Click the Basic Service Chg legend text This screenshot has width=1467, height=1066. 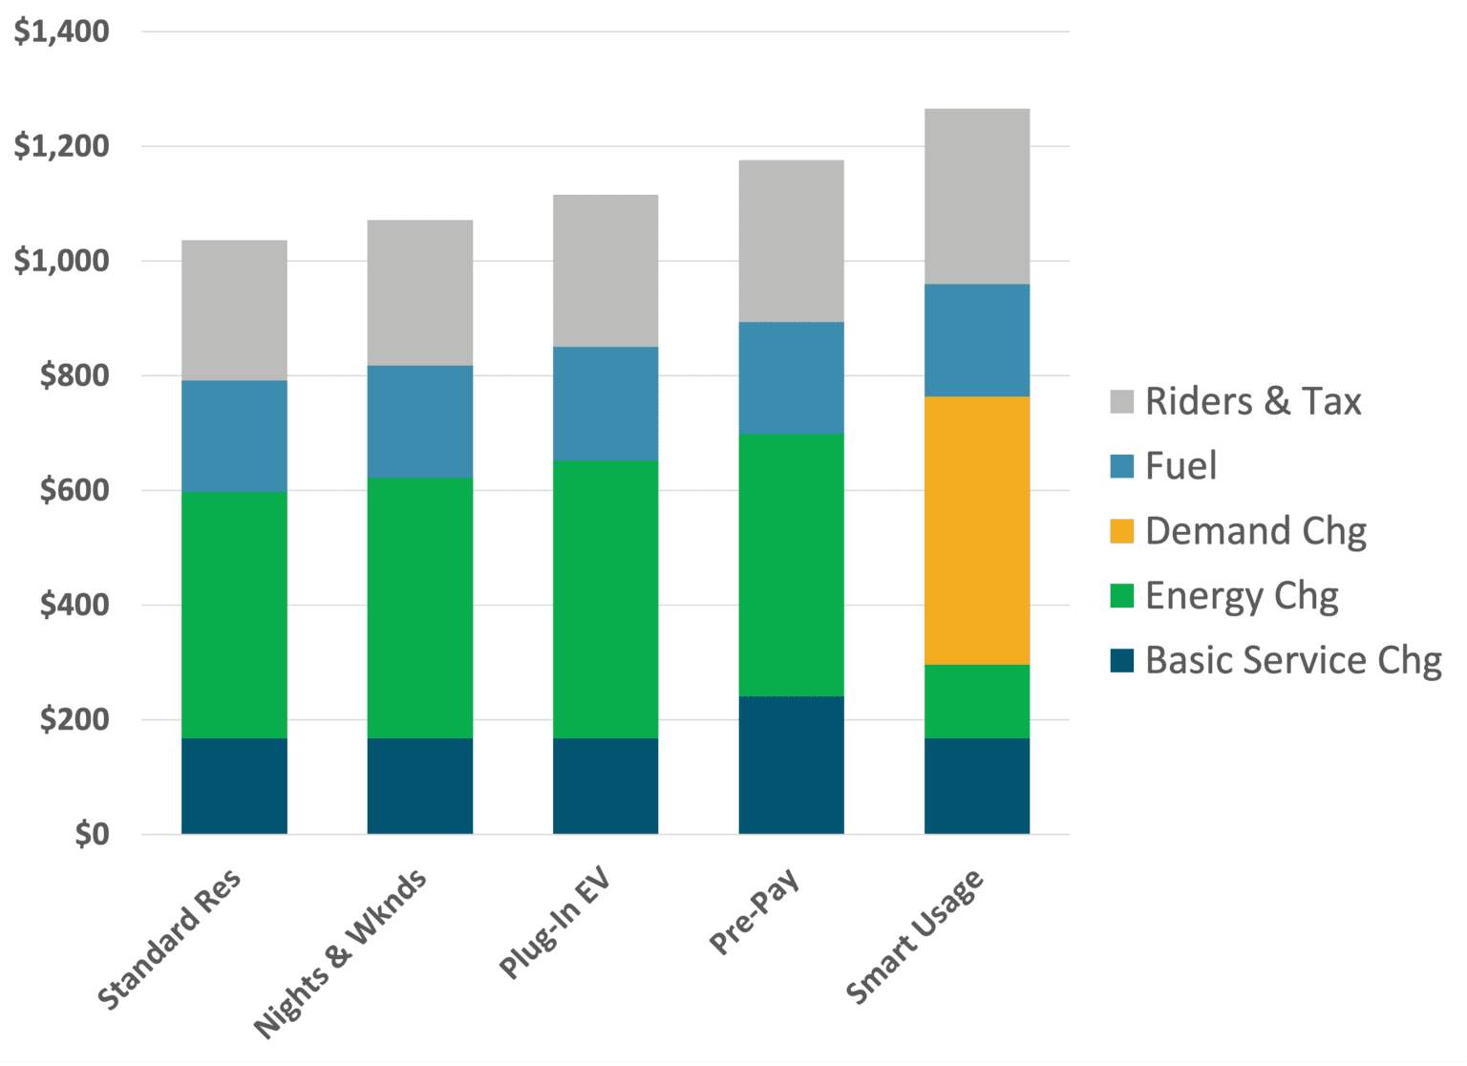tap(1293, 661)
